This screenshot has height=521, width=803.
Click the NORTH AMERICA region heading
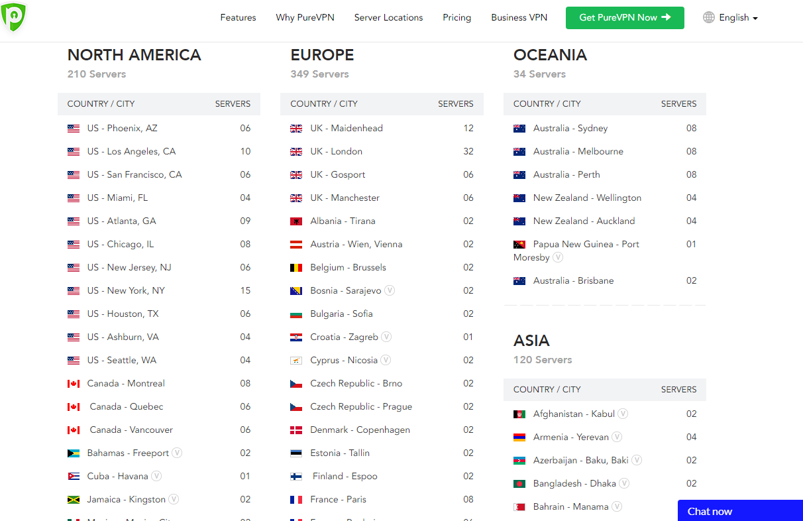(134, 55)
